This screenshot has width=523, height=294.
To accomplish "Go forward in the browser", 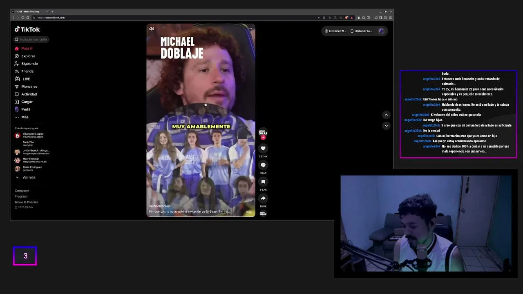I will click(x=18, y=18).
